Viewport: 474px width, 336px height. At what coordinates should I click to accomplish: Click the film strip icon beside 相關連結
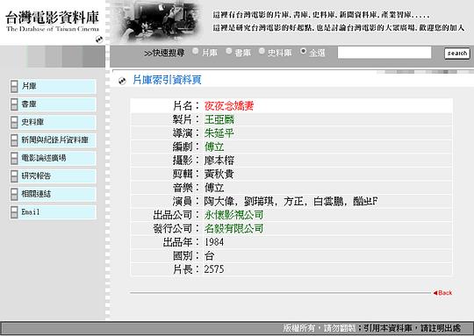click(14, 194)
